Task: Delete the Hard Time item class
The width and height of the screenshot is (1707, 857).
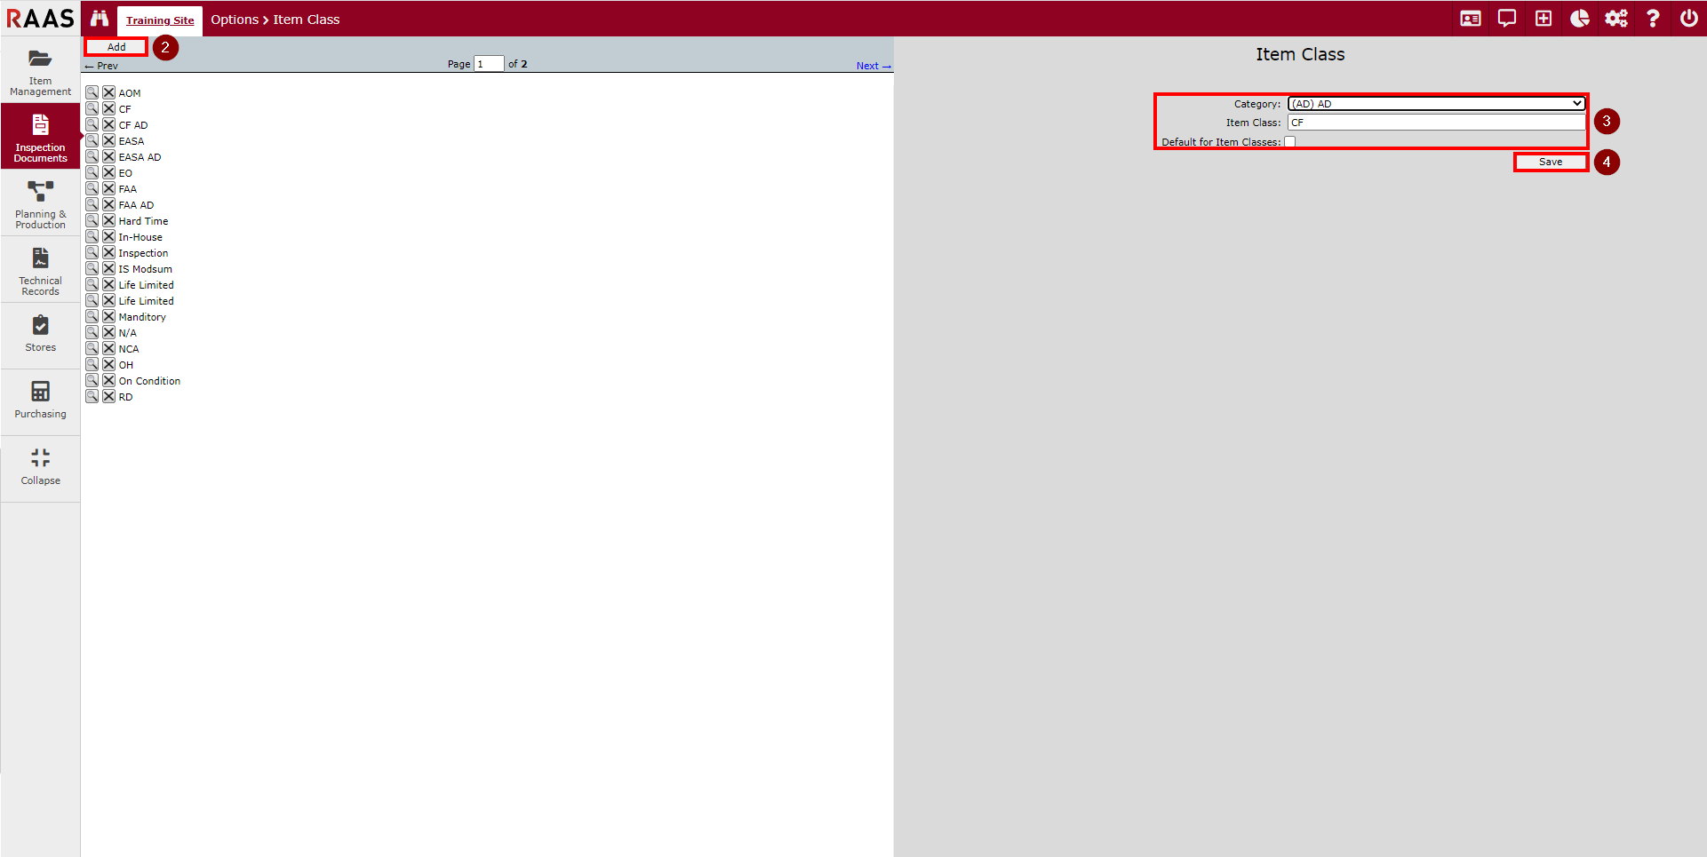Action: coord(108,220)
